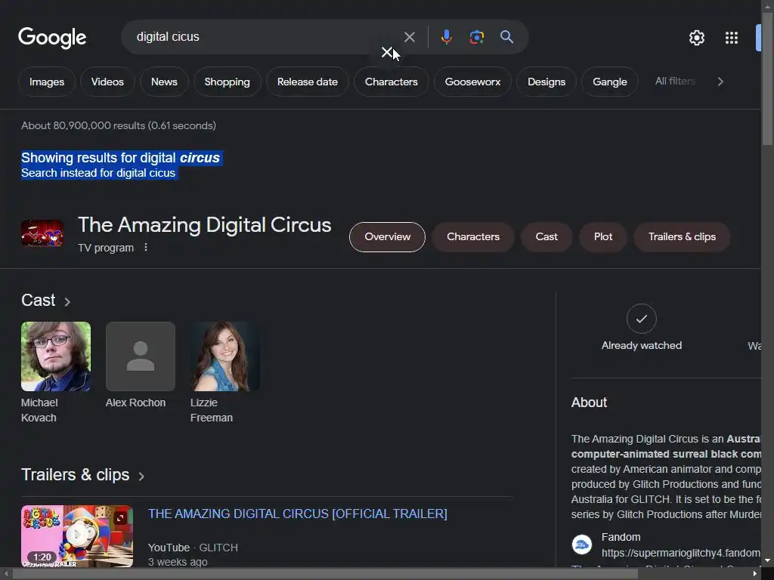Image resolution: width=774 pixels, height=580 pixels.
Task: Open Google apps grid
Action: tap(731, 38)
